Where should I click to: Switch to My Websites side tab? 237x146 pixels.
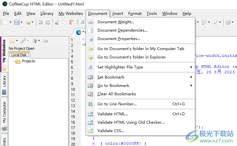(4, 54)
